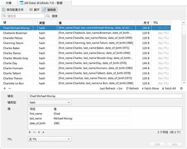
Task: Select the Chanelle Peloso key
Action: click(x=13, y=38)
